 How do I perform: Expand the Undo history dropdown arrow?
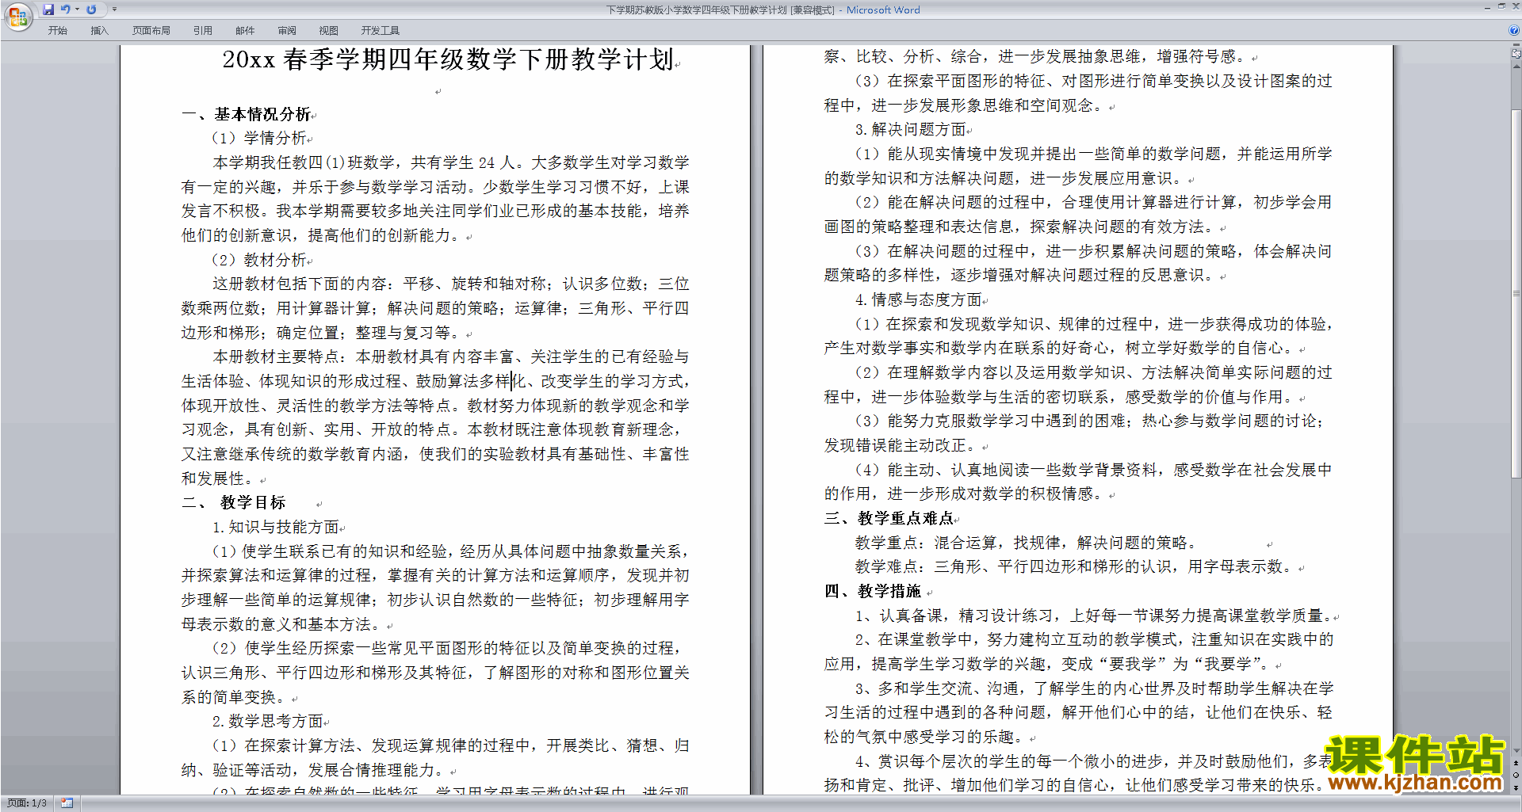[77, 10]
